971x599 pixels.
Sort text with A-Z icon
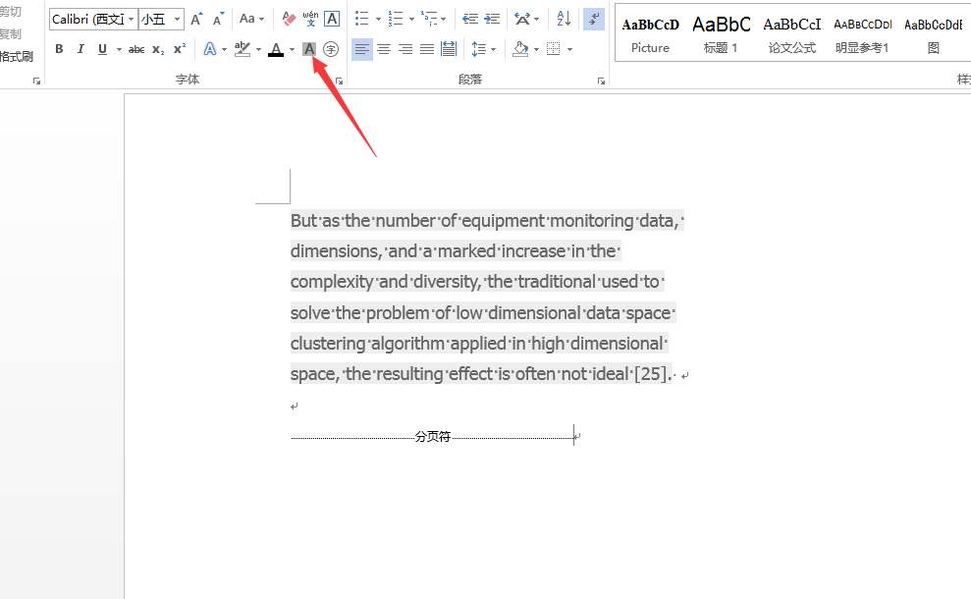click(x=564, y=20)
